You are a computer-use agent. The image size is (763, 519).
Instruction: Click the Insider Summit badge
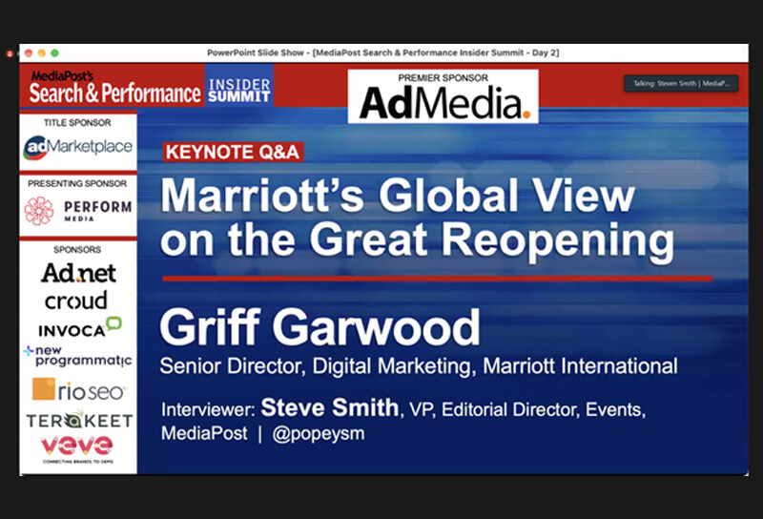tap(239, 86)
